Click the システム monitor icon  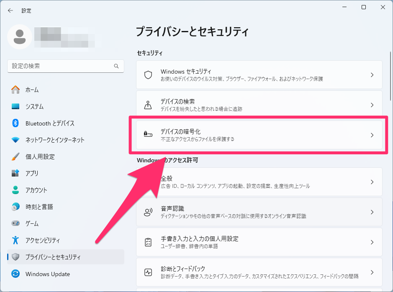[15, 106]
